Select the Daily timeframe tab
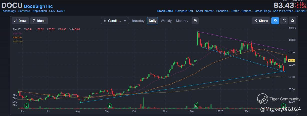This screenshot has height=116, width=307. click(x=152, y=21)
